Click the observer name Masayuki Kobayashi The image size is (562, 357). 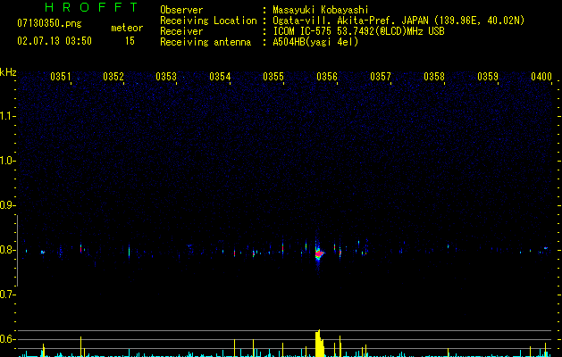(321, 10)
